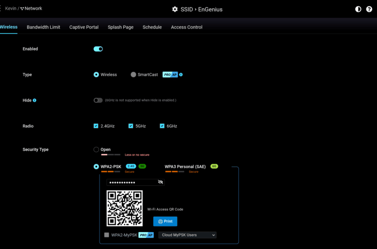This screenshot has width=377, height=249.
Task: Click the password input field
Action: click(x=135, y=182)
